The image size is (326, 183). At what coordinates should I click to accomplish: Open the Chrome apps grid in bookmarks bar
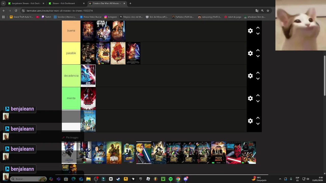click(x=3, y=17)
